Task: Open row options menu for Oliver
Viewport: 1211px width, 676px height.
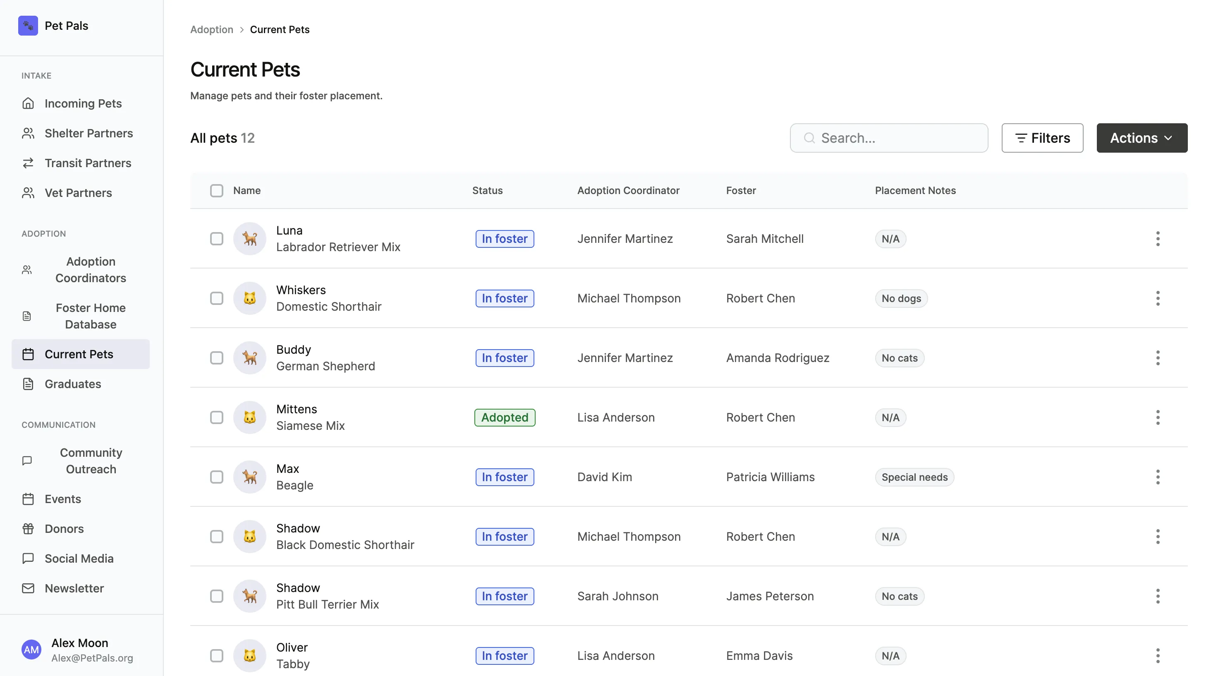Action: point(1158,656)
